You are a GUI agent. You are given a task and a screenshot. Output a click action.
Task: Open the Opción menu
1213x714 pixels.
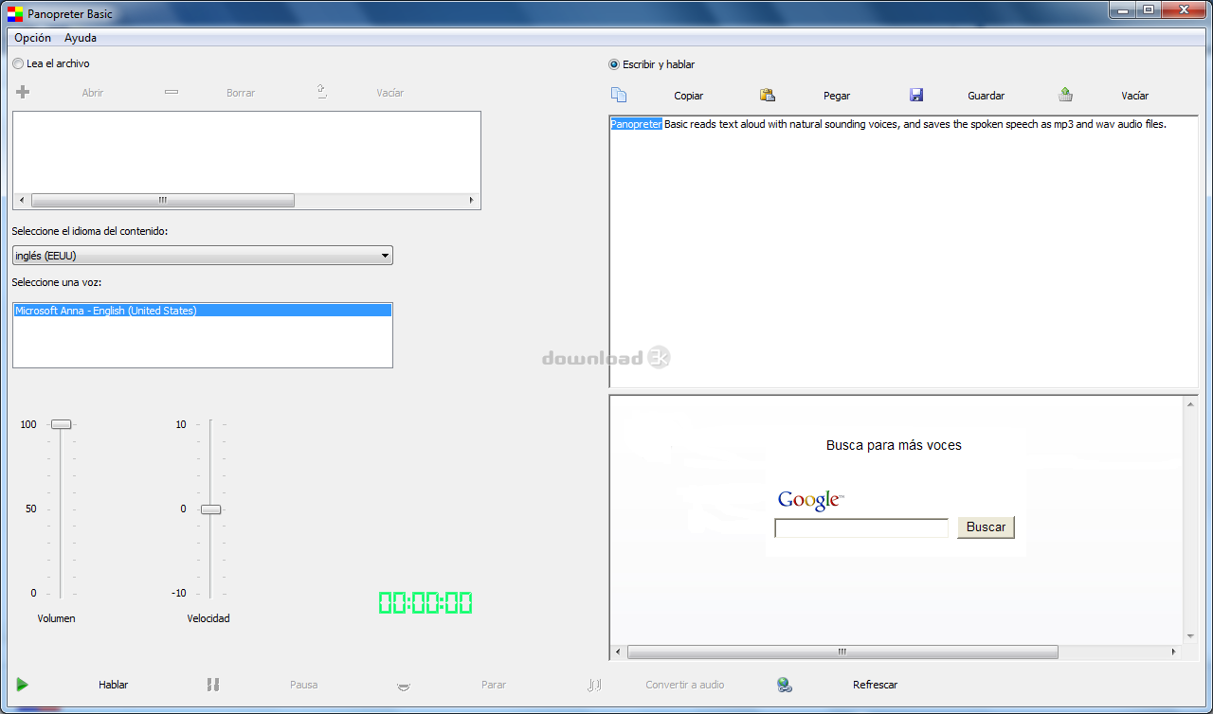(x=33, y=38)
